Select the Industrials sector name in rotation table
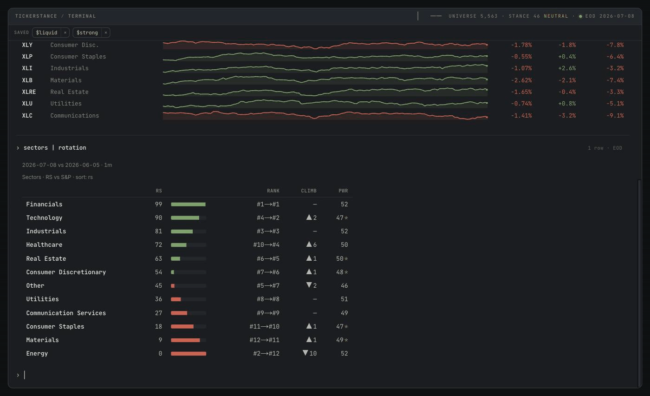 coord(46,231)
